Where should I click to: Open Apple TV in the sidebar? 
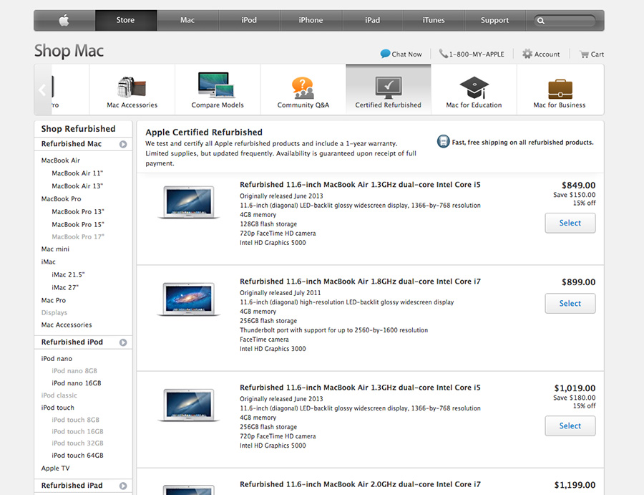point(55,468)
